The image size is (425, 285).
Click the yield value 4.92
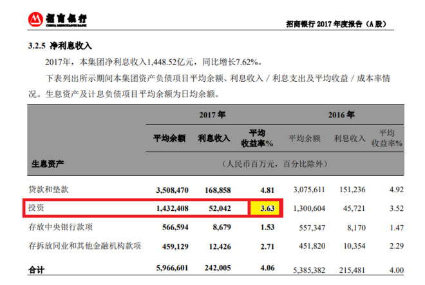[397, 190]
